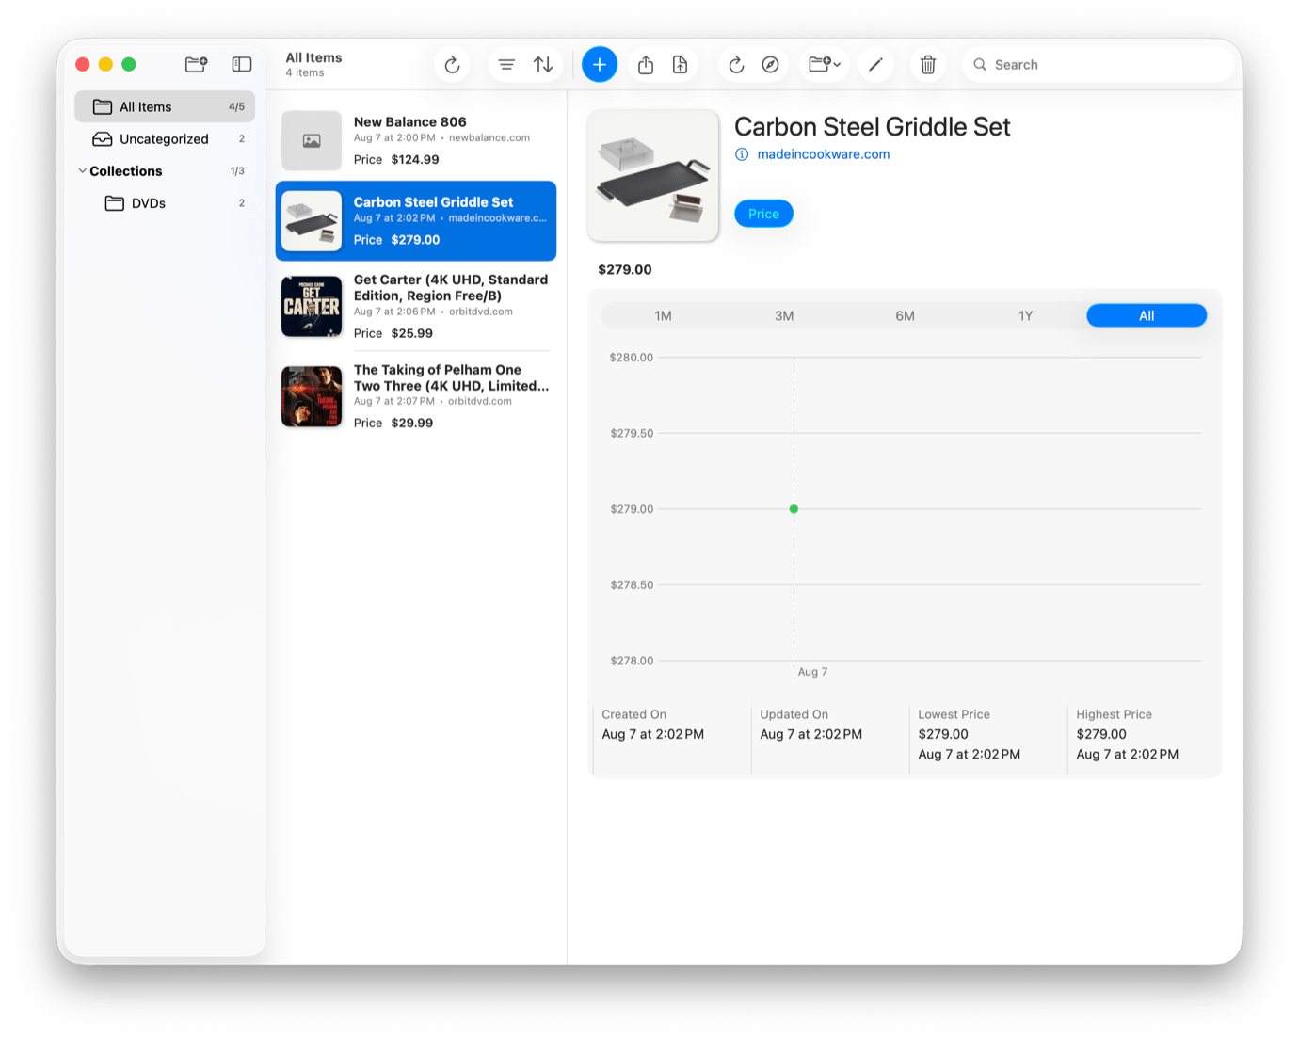Click the All Items 4 items header
The image size is (1299, 1039).
[x=313, y=64]
